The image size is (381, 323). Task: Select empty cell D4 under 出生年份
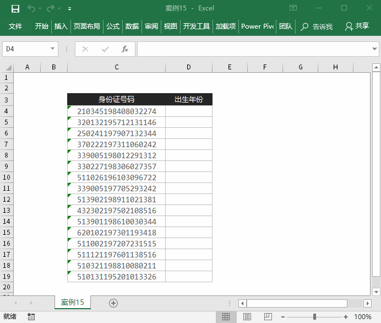pyautogui.click(x=189, y=111)
